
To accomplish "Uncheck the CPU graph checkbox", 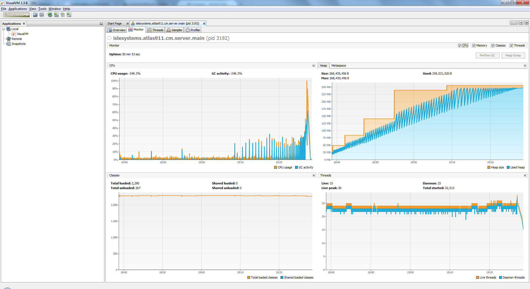I will [x=460, y=46].
